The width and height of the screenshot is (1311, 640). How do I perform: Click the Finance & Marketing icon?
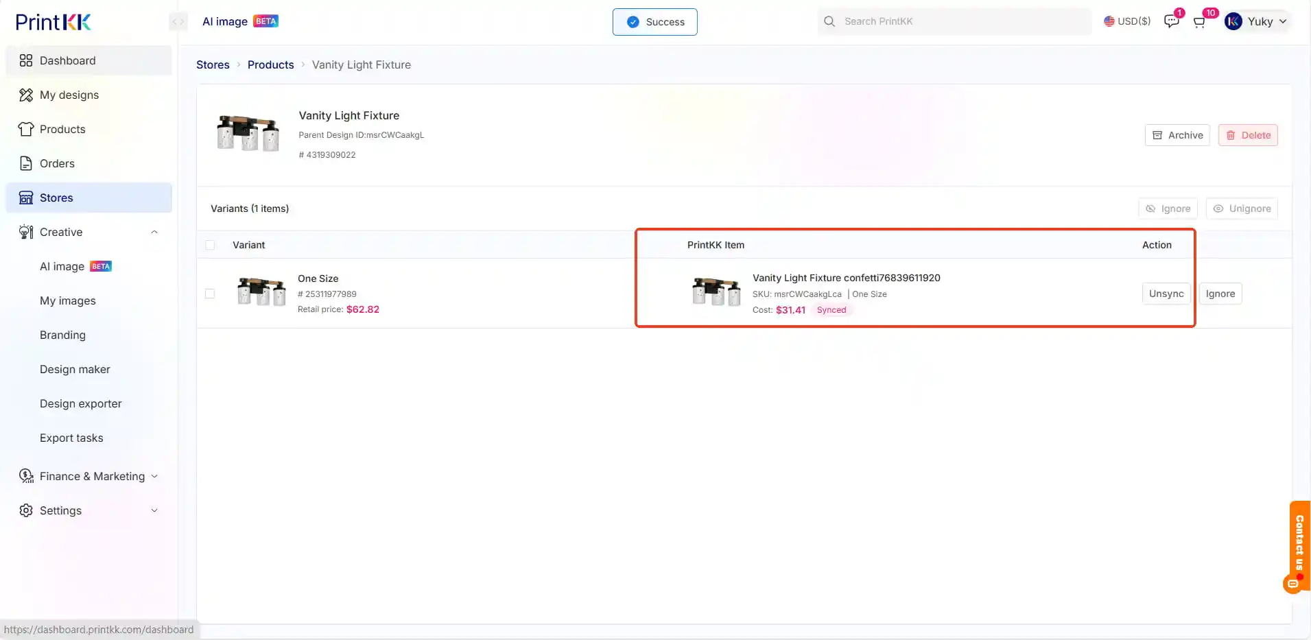[x=26, y=476]
